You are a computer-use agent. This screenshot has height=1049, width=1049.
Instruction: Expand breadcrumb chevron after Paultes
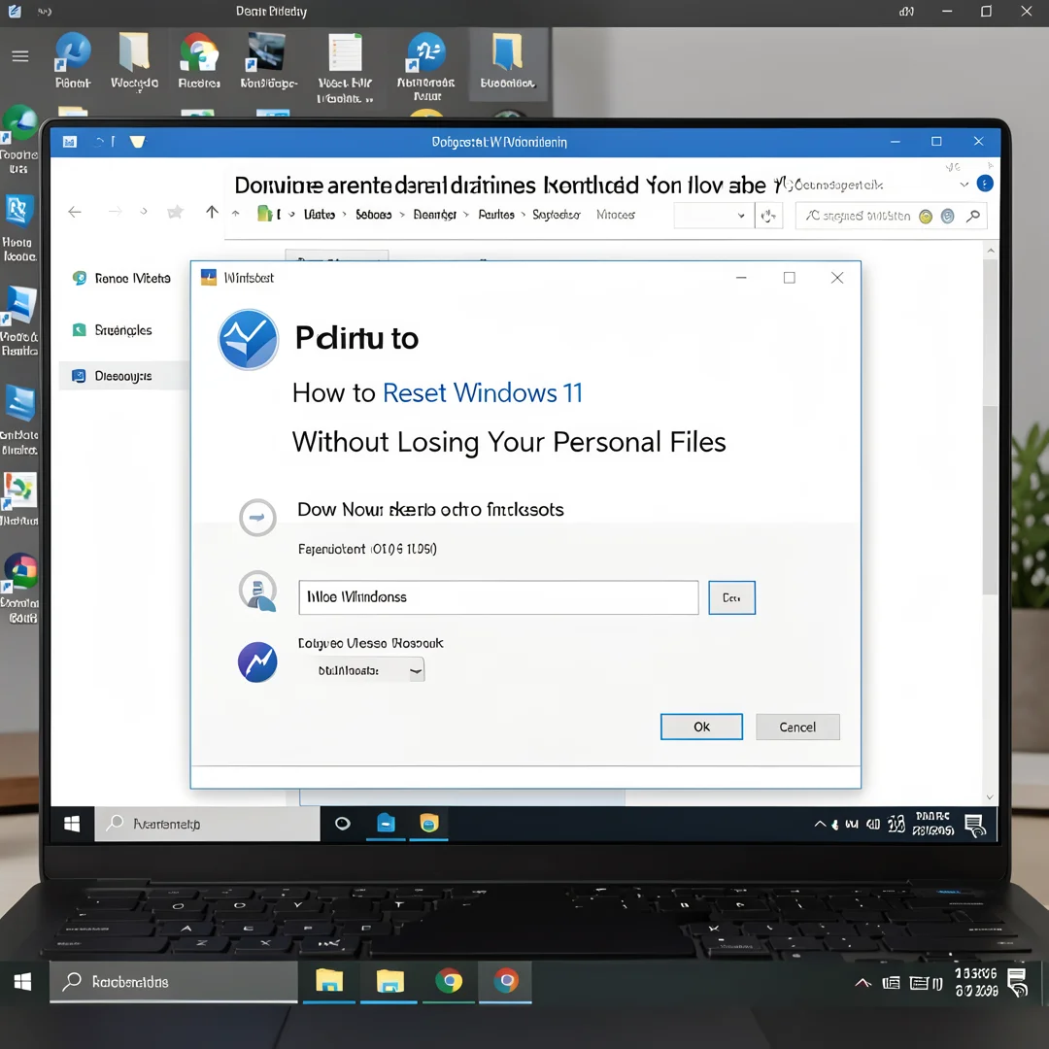pos(524,215)
